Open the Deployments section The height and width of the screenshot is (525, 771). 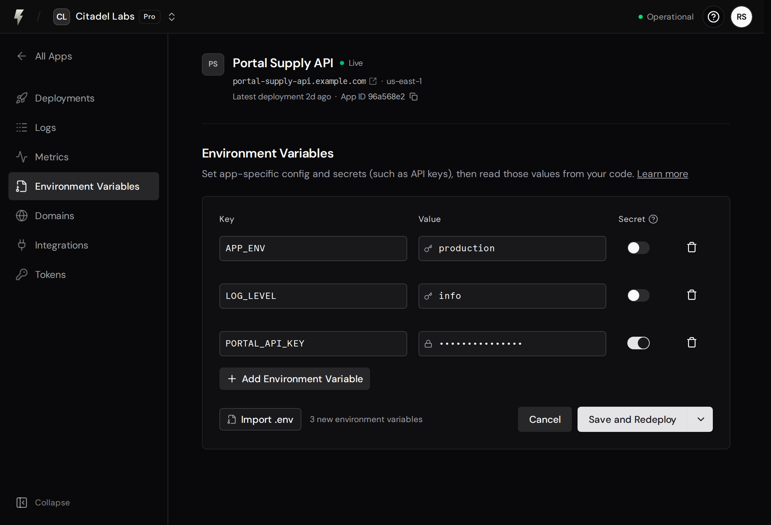point(84,98)
